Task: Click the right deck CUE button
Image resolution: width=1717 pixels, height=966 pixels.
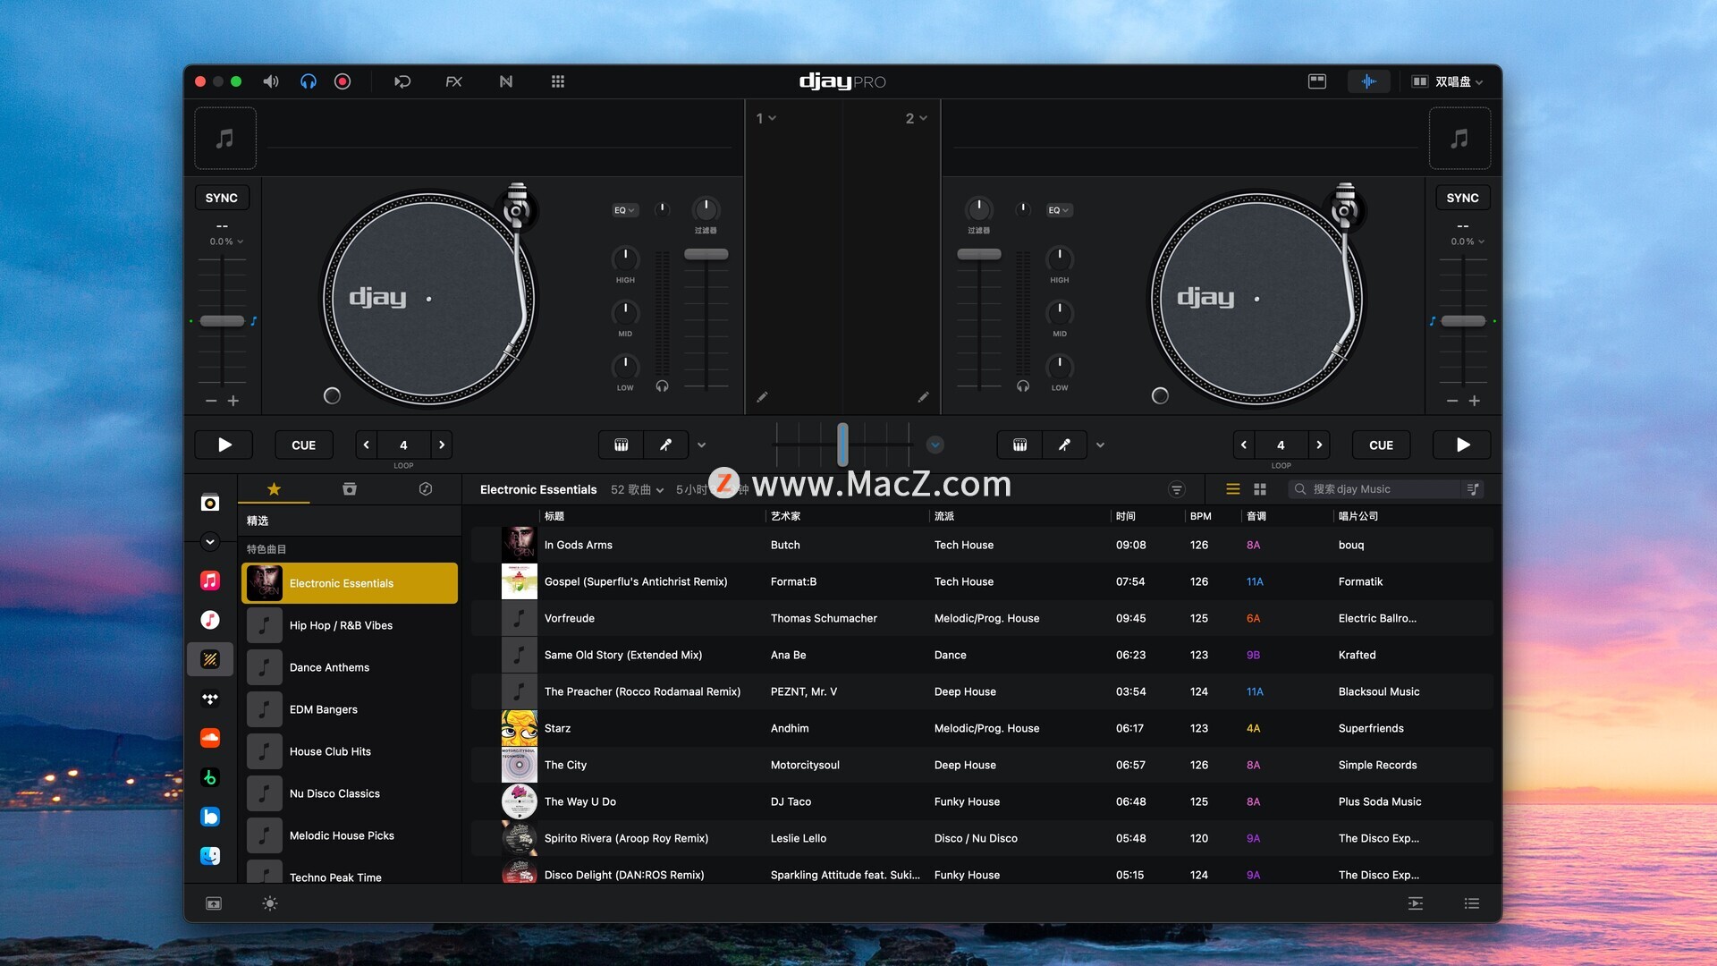Action: point(1381,445)
